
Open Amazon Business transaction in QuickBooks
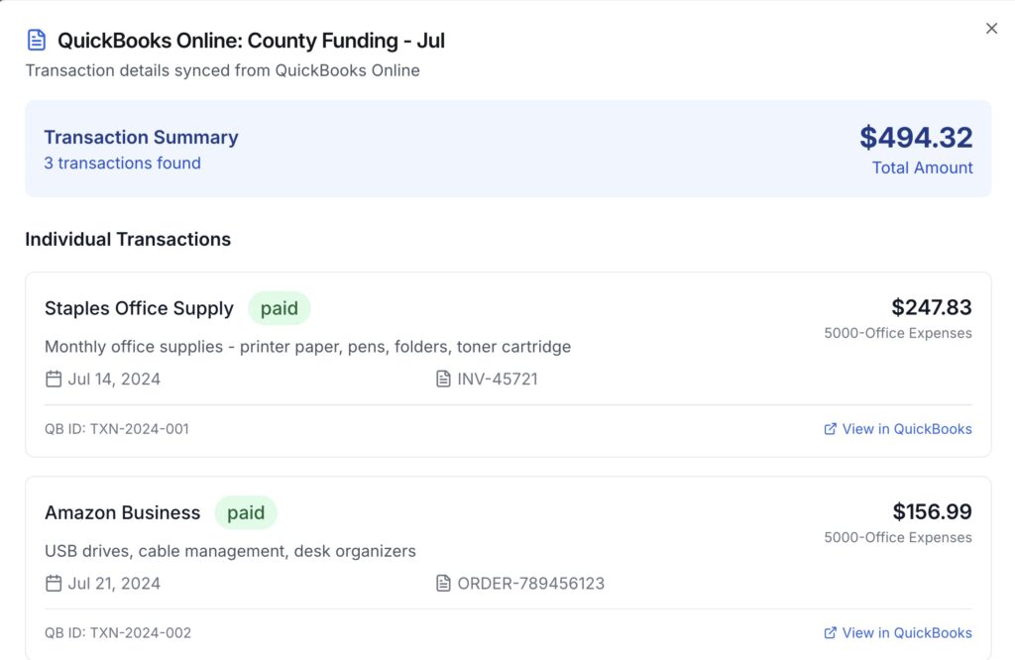click(906, 632)
